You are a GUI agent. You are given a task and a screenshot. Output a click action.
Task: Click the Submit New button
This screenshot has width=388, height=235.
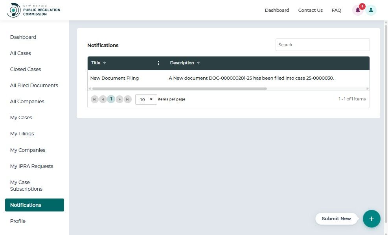coord(336,219)
